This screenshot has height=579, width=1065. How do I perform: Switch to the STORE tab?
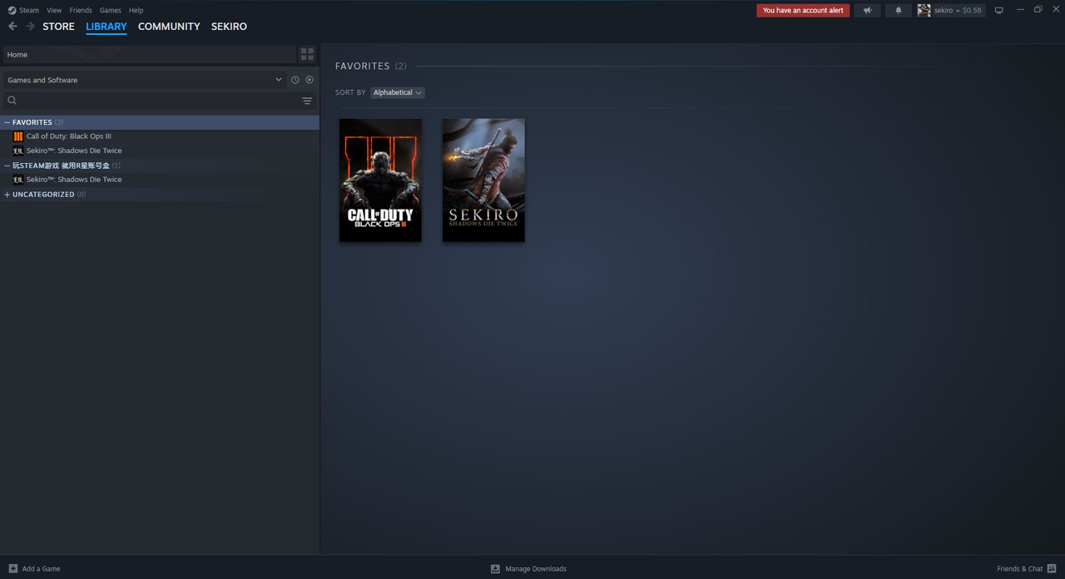(58, 27)
